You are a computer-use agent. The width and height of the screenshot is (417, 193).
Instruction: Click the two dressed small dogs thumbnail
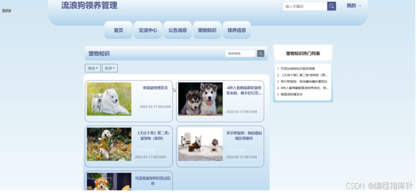201,144
